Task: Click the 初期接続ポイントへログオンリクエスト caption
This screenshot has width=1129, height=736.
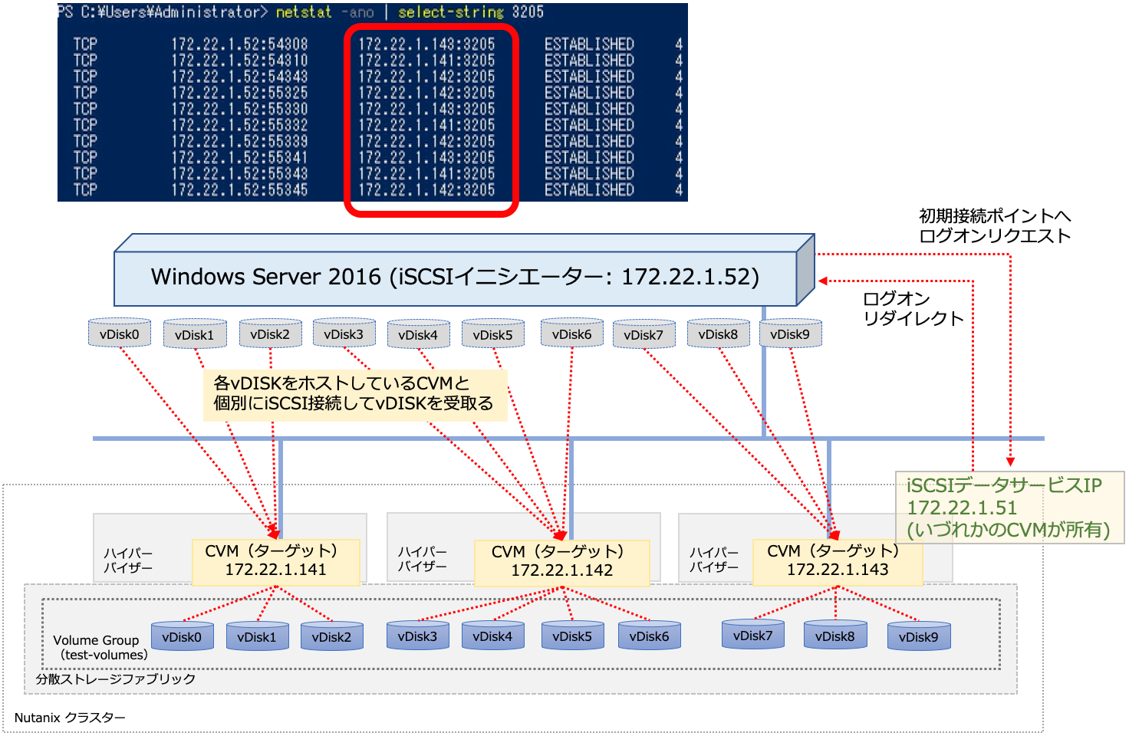Action: click(x=995, y=226)
